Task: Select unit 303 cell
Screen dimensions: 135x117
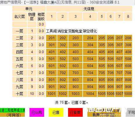Action: pyautogui.click(x=75, y=45)
